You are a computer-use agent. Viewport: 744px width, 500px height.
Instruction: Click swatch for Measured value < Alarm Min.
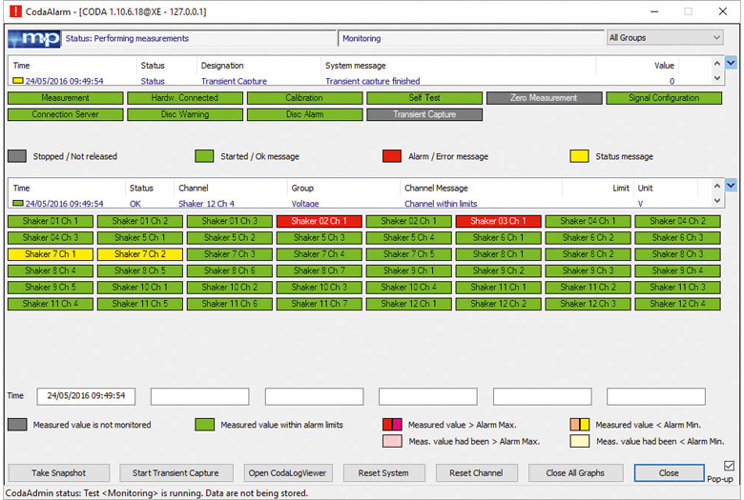[579, 425]
